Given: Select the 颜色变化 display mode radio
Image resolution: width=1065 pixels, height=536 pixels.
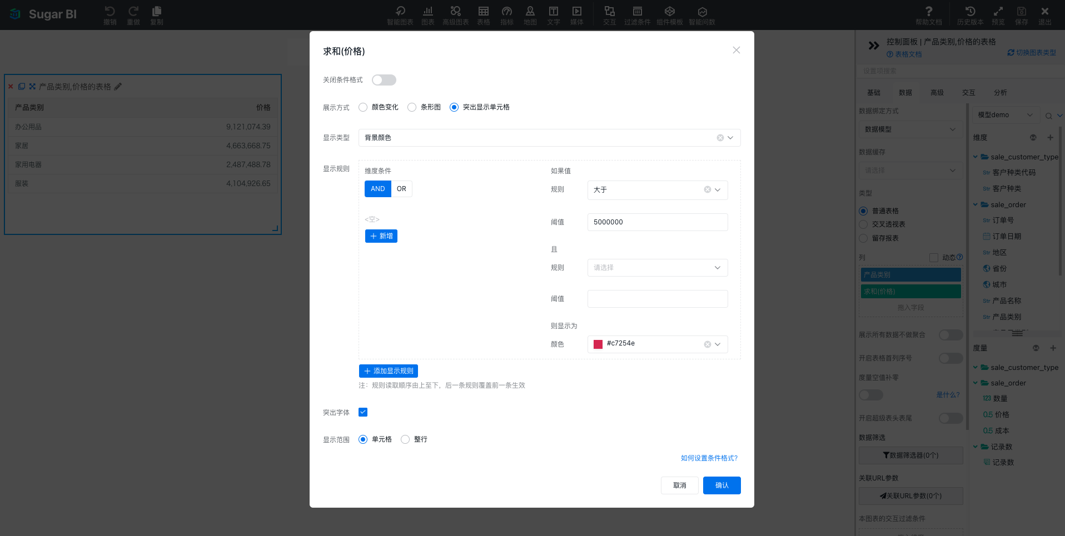Looking at the screenshot, I should [363, 107].
